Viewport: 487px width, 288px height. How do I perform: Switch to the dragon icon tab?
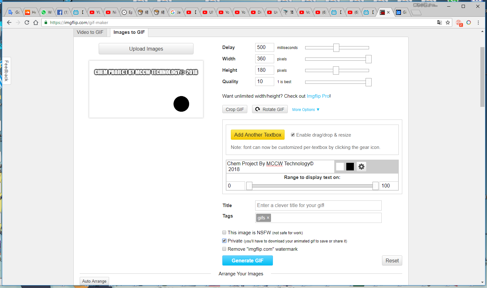288,12
